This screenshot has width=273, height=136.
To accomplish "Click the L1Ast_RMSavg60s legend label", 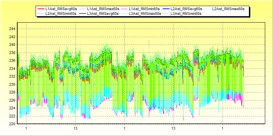I will pos(60,8).
